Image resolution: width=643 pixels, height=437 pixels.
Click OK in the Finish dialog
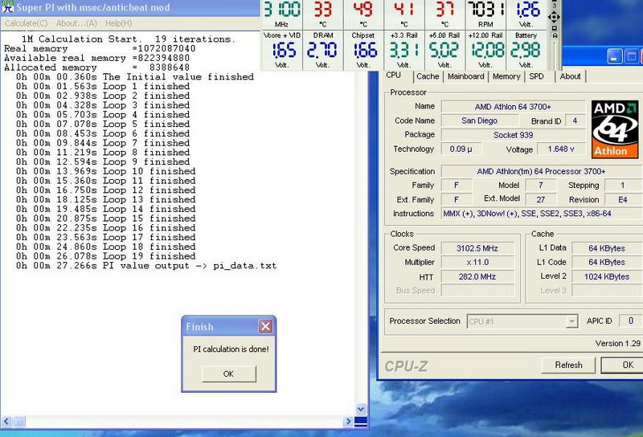click(x=229, y=374)
